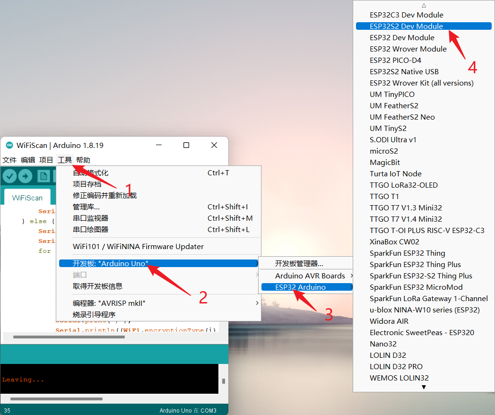This screenshot has height=415, width=495.
Task: Open the 文件 menu
Action: [x=9, y=160]
